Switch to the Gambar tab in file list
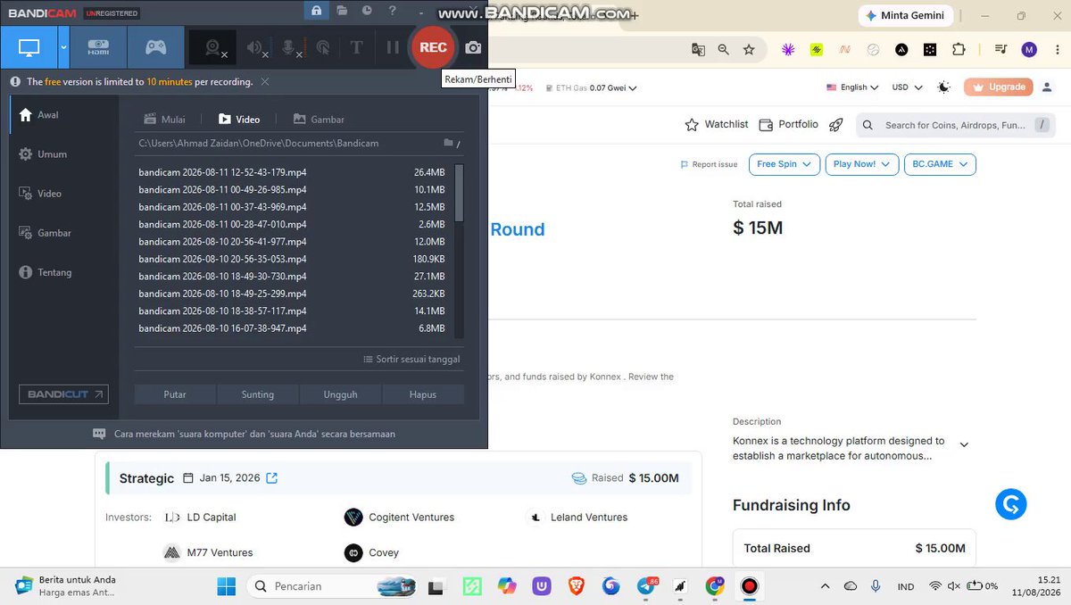Screen dimensions: 1071x605 pyautogui.click(x=319, y=120)
